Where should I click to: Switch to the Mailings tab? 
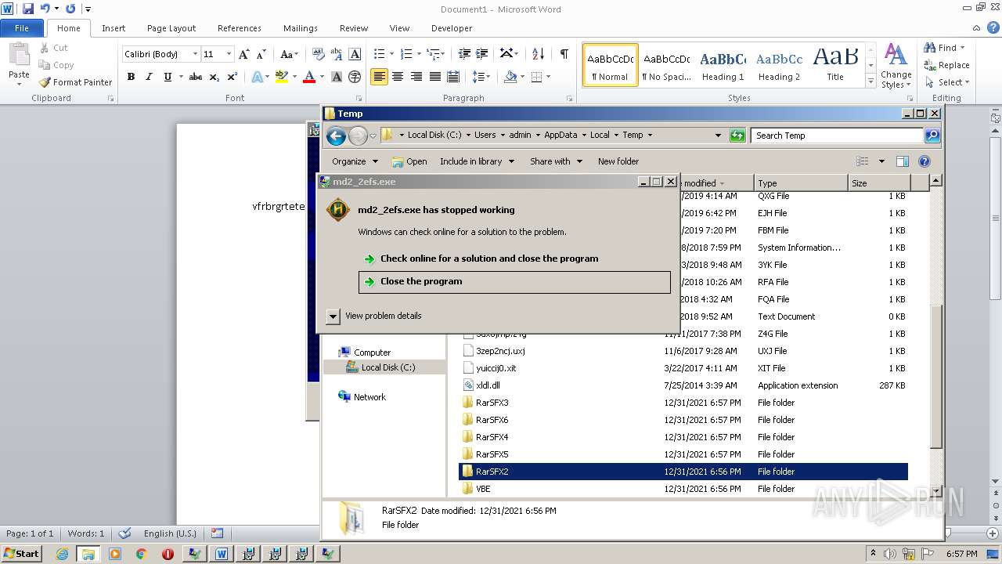coord(301,28)
